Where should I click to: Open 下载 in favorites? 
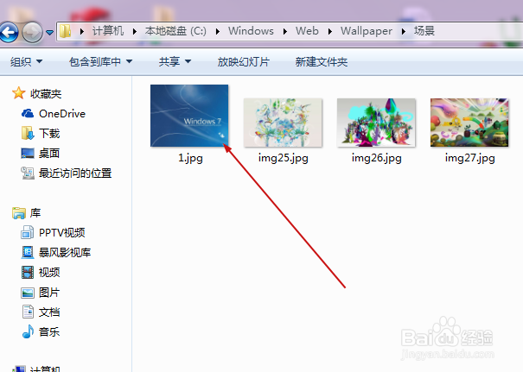[49, 134]
